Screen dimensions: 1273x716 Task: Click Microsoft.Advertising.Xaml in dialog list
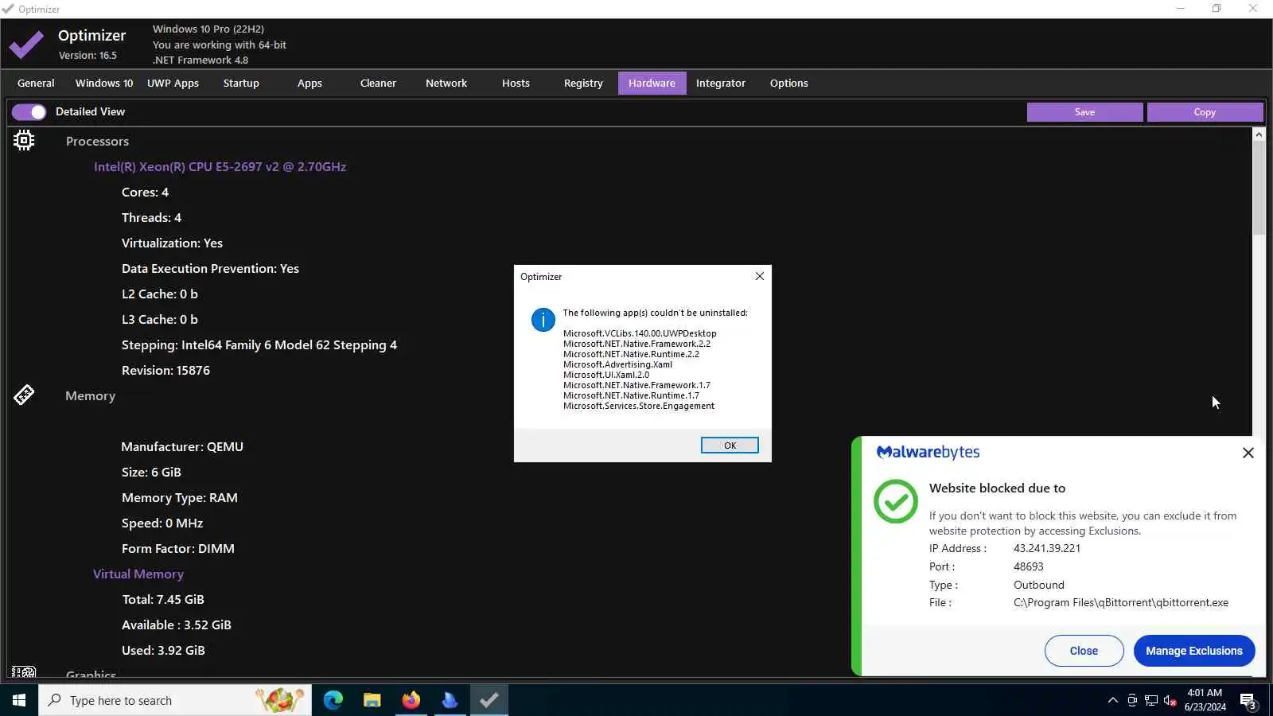[617, 364]
